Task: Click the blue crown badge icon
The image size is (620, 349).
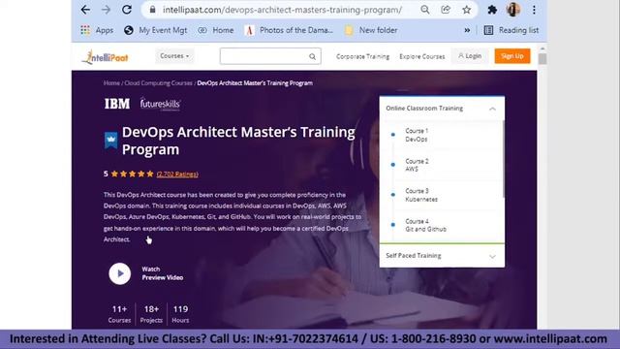Action: click(111, 140)
